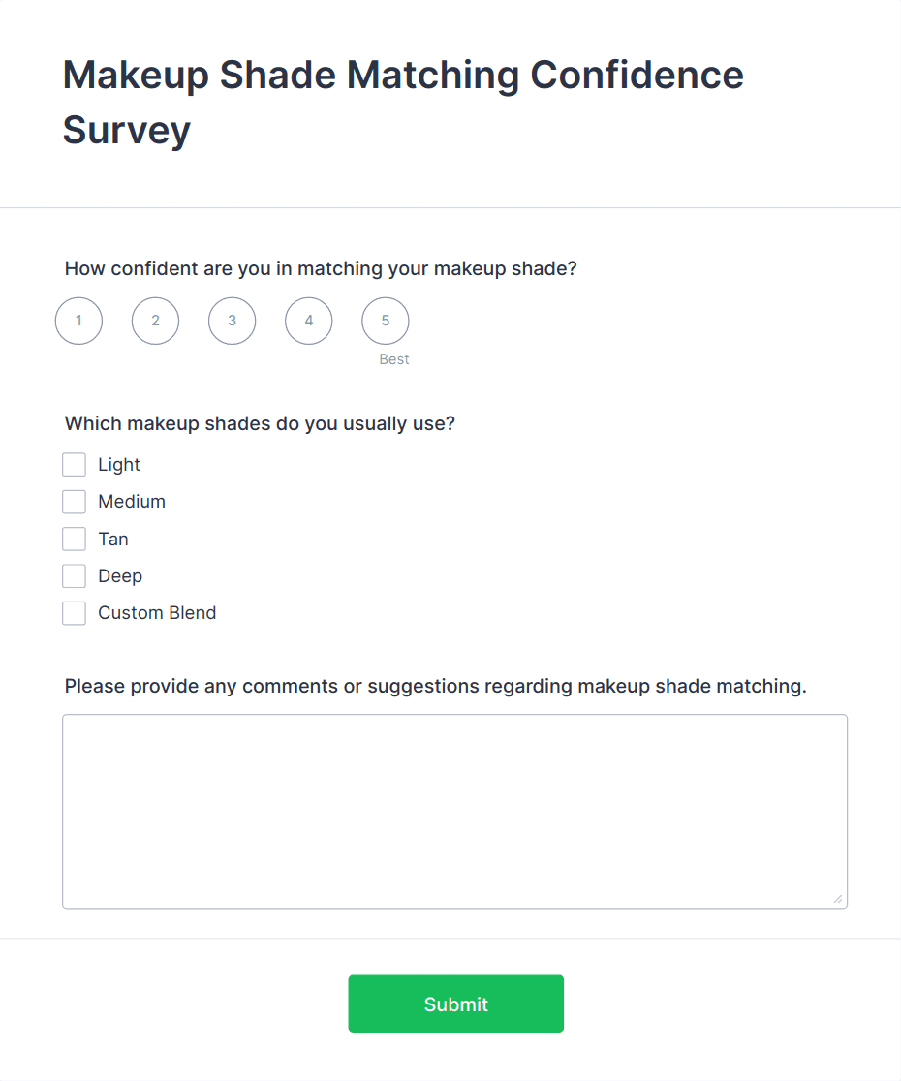
Task: Select rating 5 circle above Best
Action: click(385, 321)
